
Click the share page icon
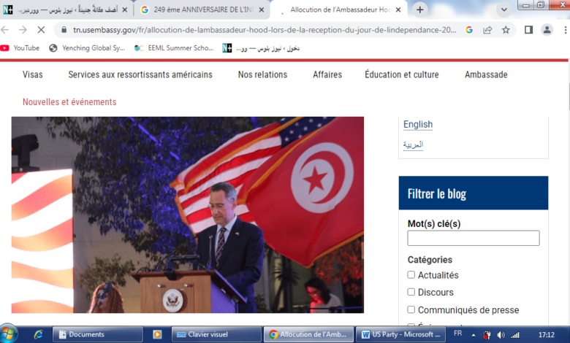(487, 30)
